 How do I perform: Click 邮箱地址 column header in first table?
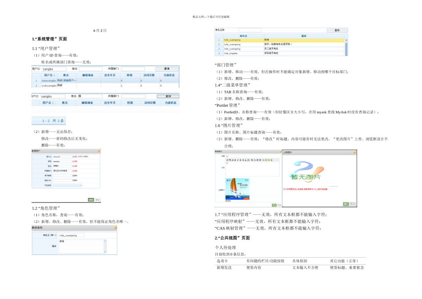point(88,75)
